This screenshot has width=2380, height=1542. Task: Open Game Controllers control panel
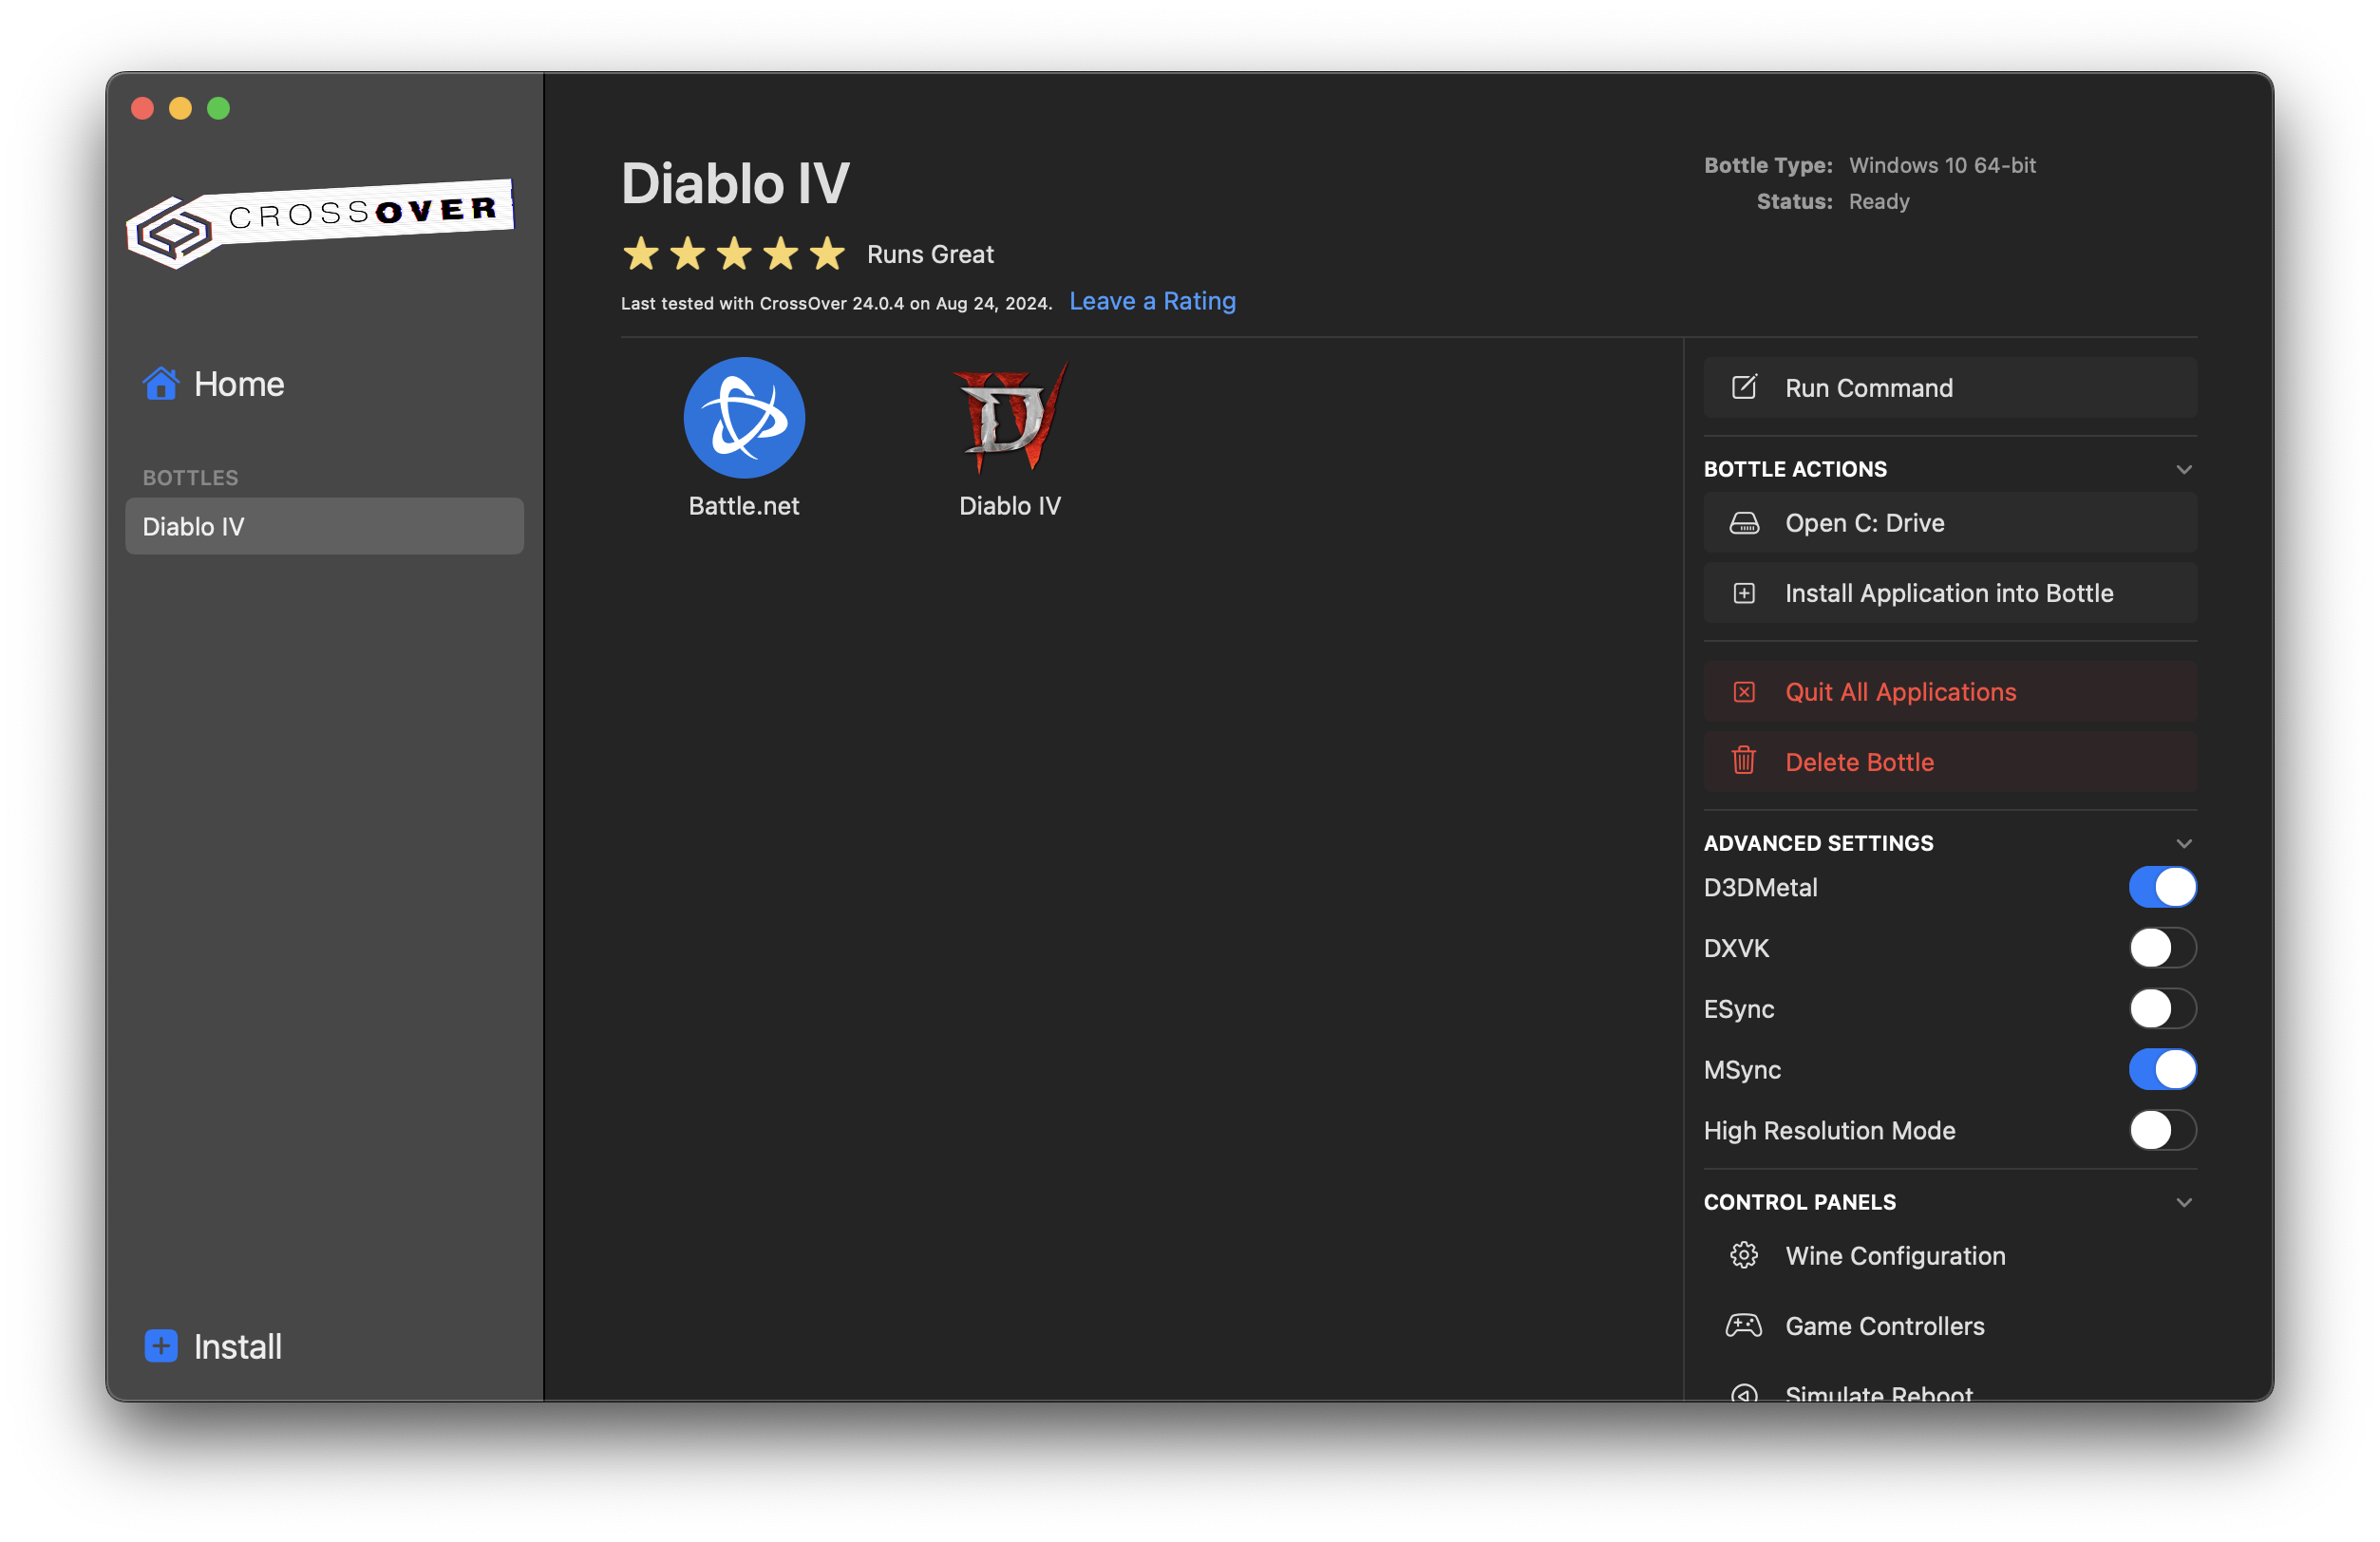tap(1949, 1325)
